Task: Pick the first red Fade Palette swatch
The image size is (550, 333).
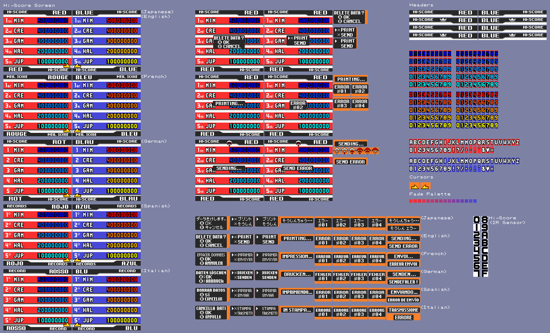Action: (411, 201)
